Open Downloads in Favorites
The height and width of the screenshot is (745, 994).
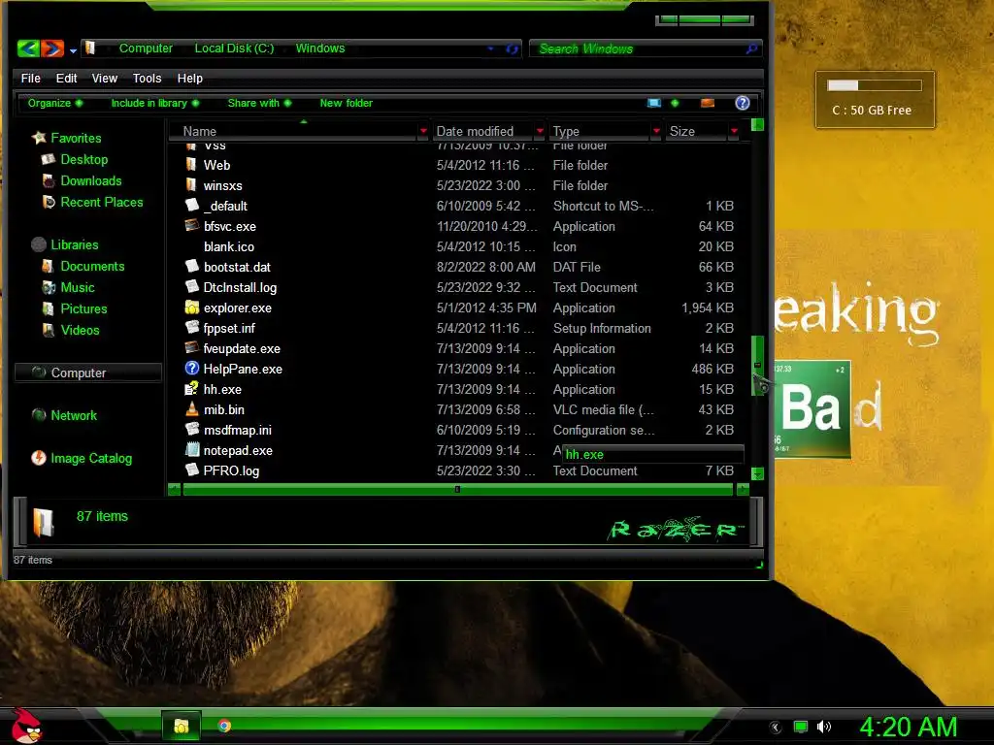tap(91, 180)
